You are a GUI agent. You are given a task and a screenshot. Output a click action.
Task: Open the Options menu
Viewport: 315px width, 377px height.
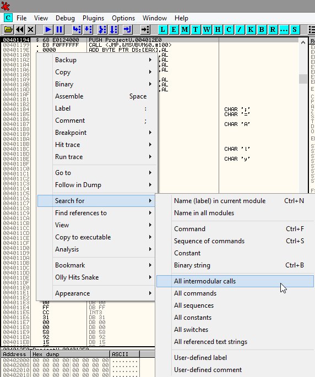pyautogui.click(x=123, y=18)
